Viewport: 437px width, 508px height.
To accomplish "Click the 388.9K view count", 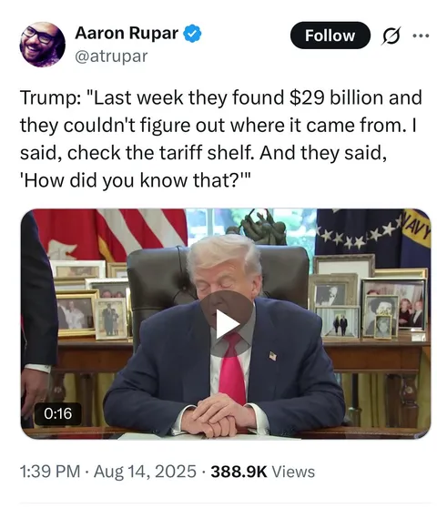I will 239,472.
